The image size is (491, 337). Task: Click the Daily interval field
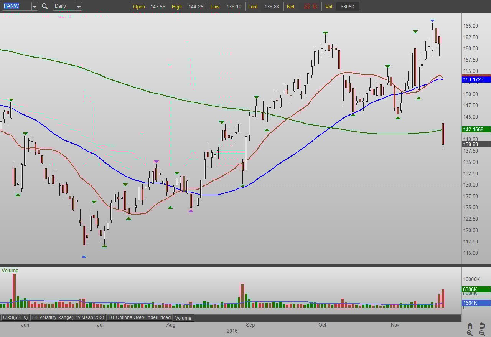(x=64, y=6)
